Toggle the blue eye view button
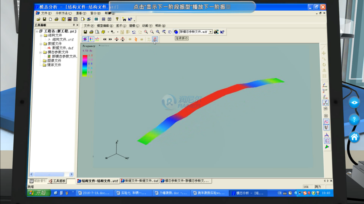The width and height of the screenshot is (364, 204). 354,102
